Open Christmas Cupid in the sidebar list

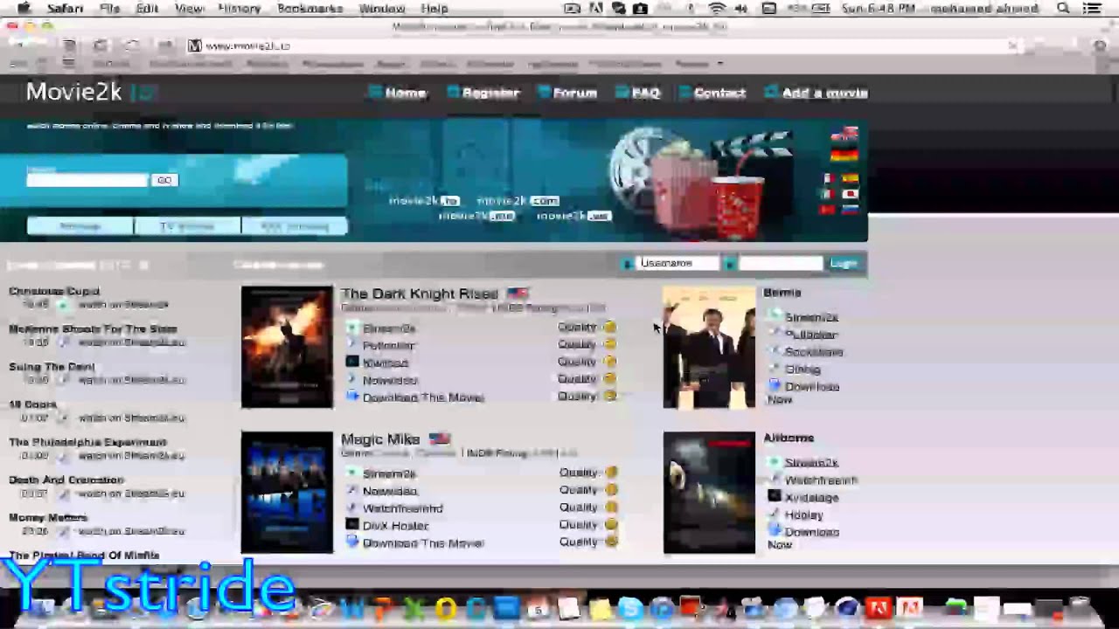click(x=54, y=291)
